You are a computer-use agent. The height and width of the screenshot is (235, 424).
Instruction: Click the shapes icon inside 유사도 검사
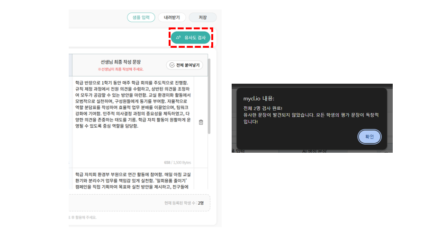click(x=178, y=37)
